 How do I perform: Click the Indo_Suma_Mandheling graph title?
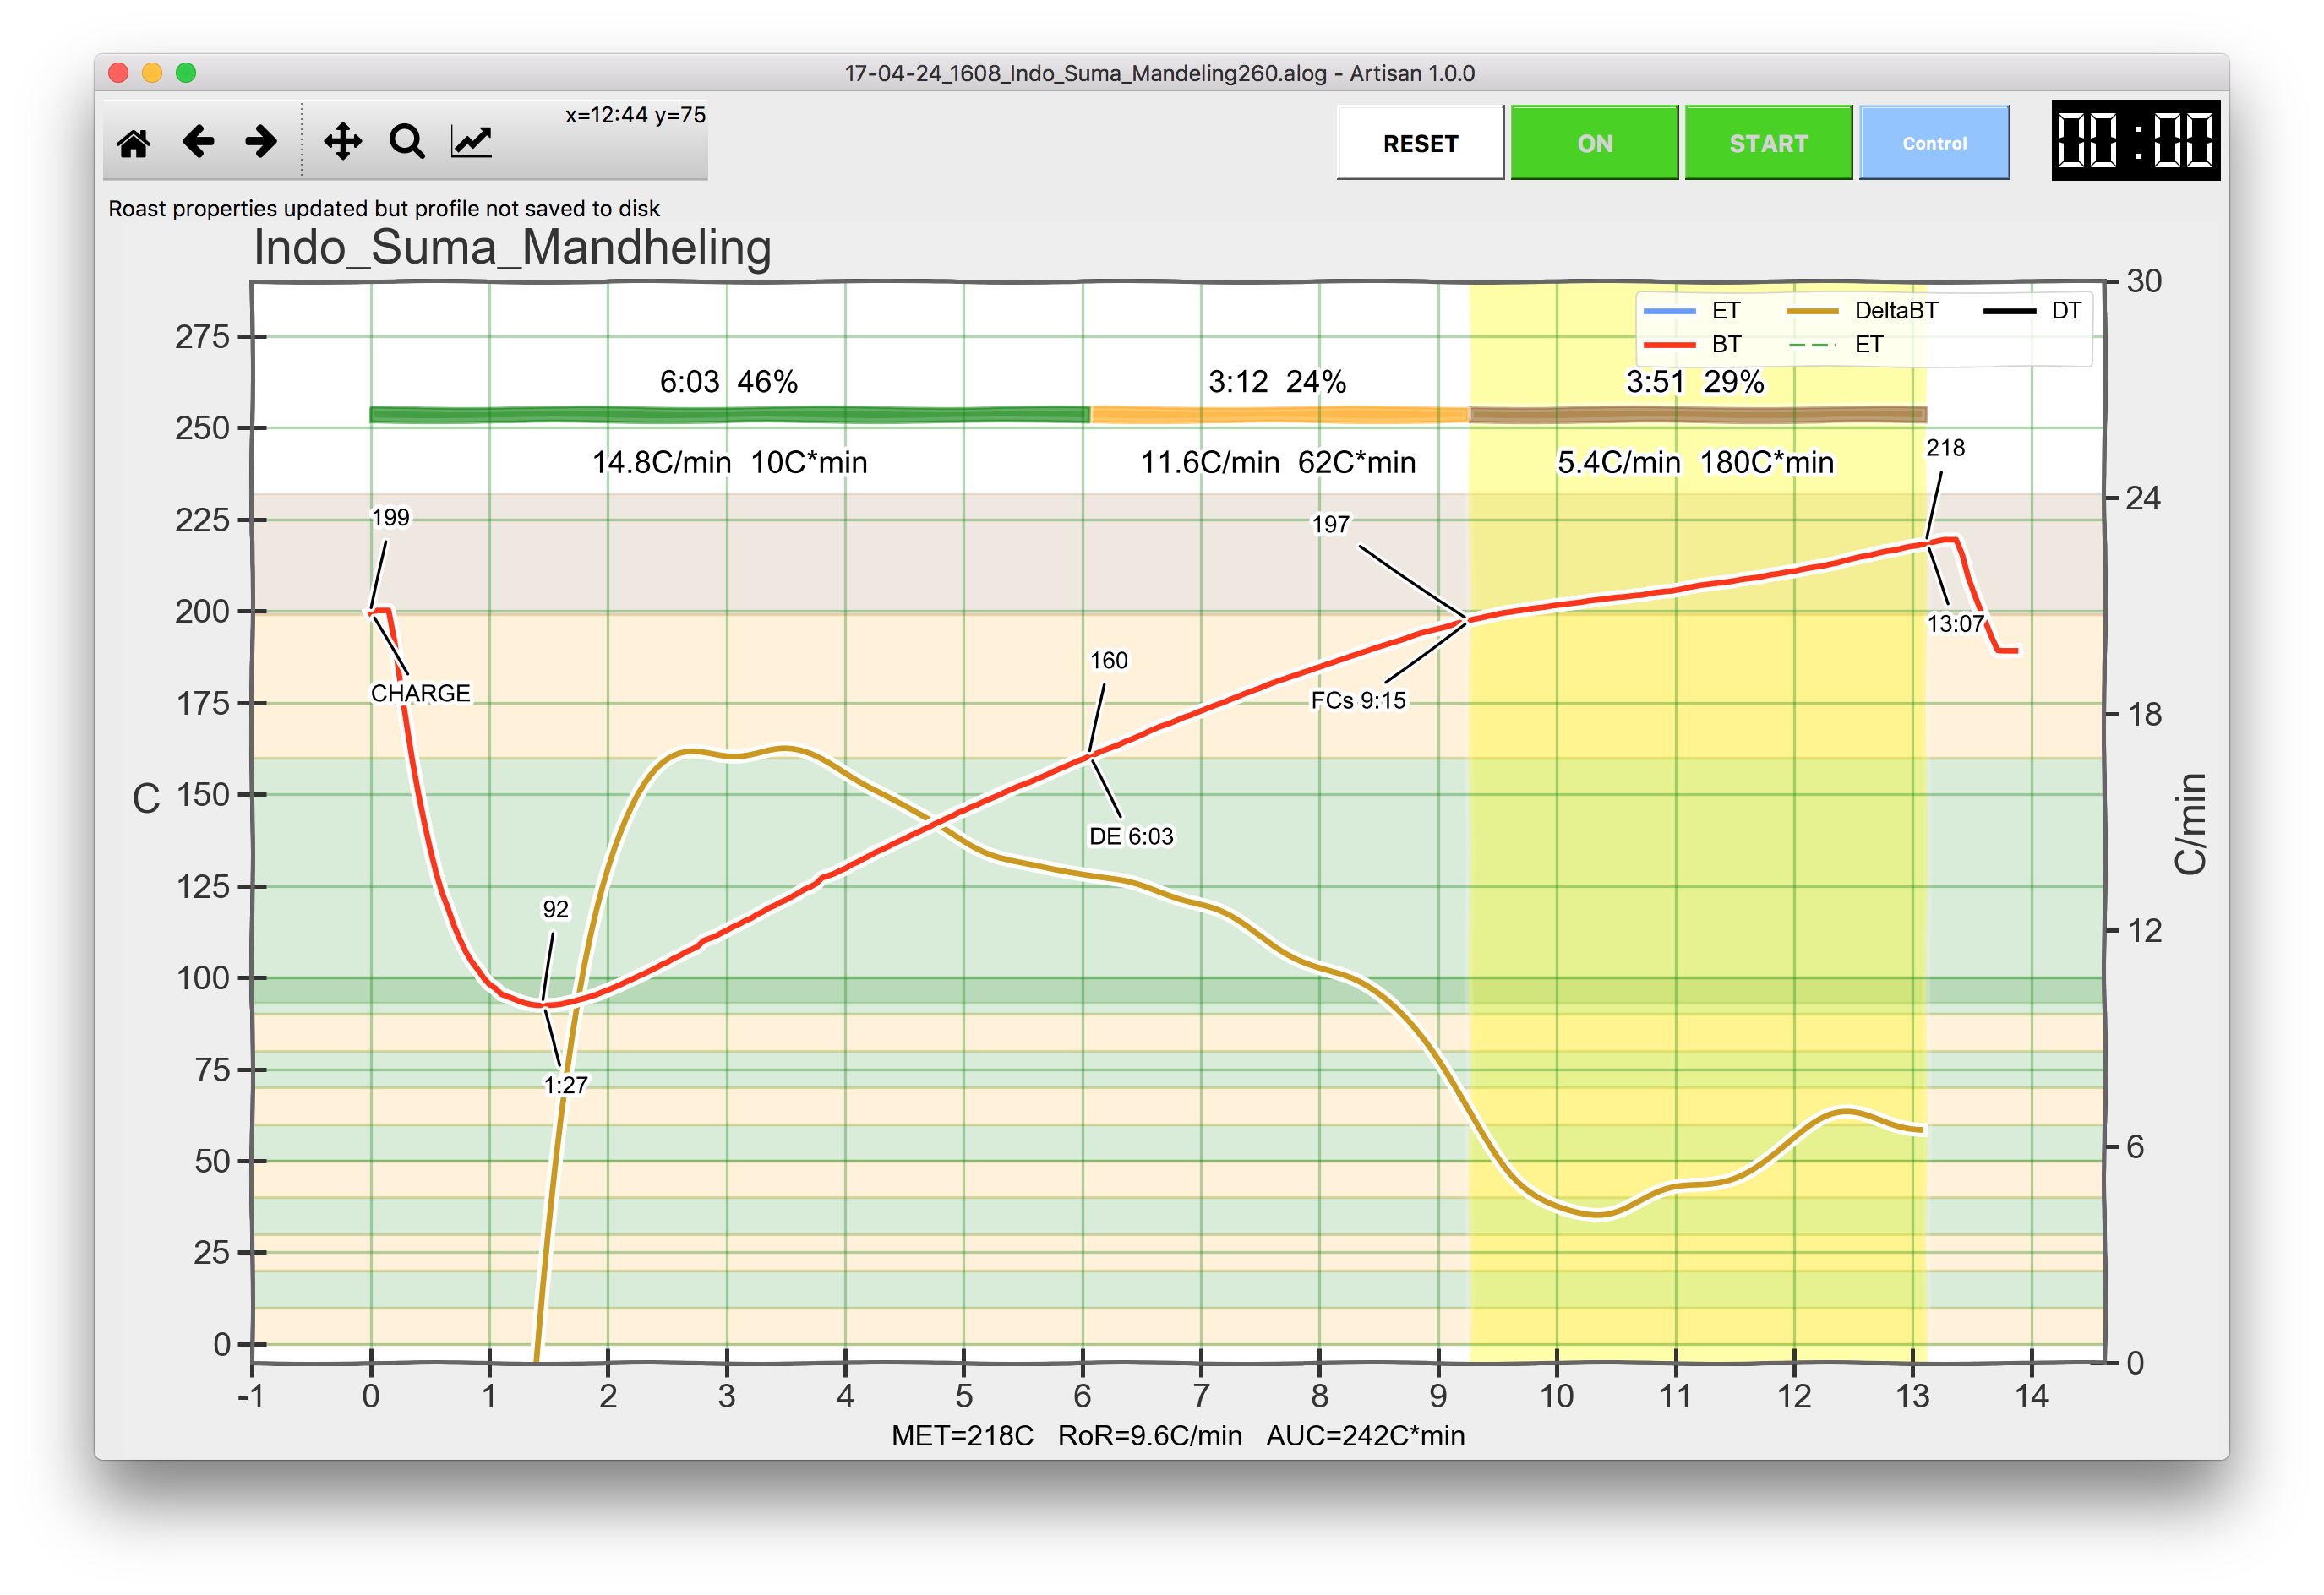click(512, 247)
